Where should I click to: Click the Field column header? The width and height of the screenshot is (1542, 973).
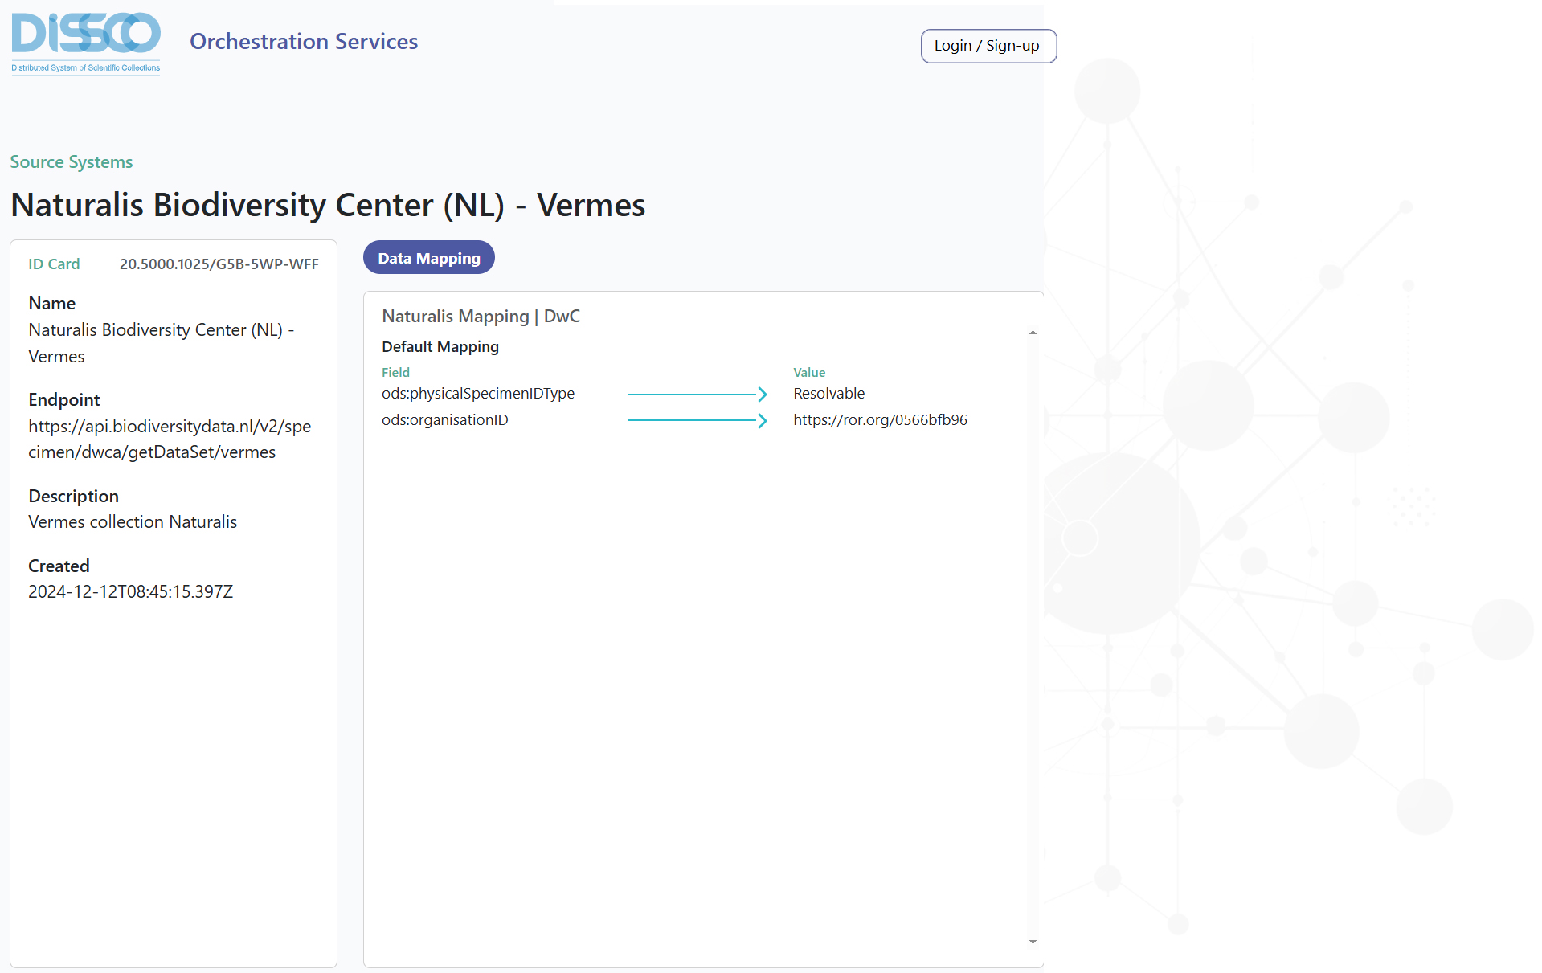click(x=395, y=372)
